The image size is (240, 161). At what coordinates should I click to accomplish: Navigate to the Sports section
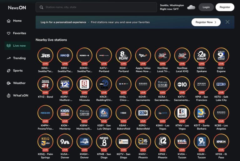(18, 71)
